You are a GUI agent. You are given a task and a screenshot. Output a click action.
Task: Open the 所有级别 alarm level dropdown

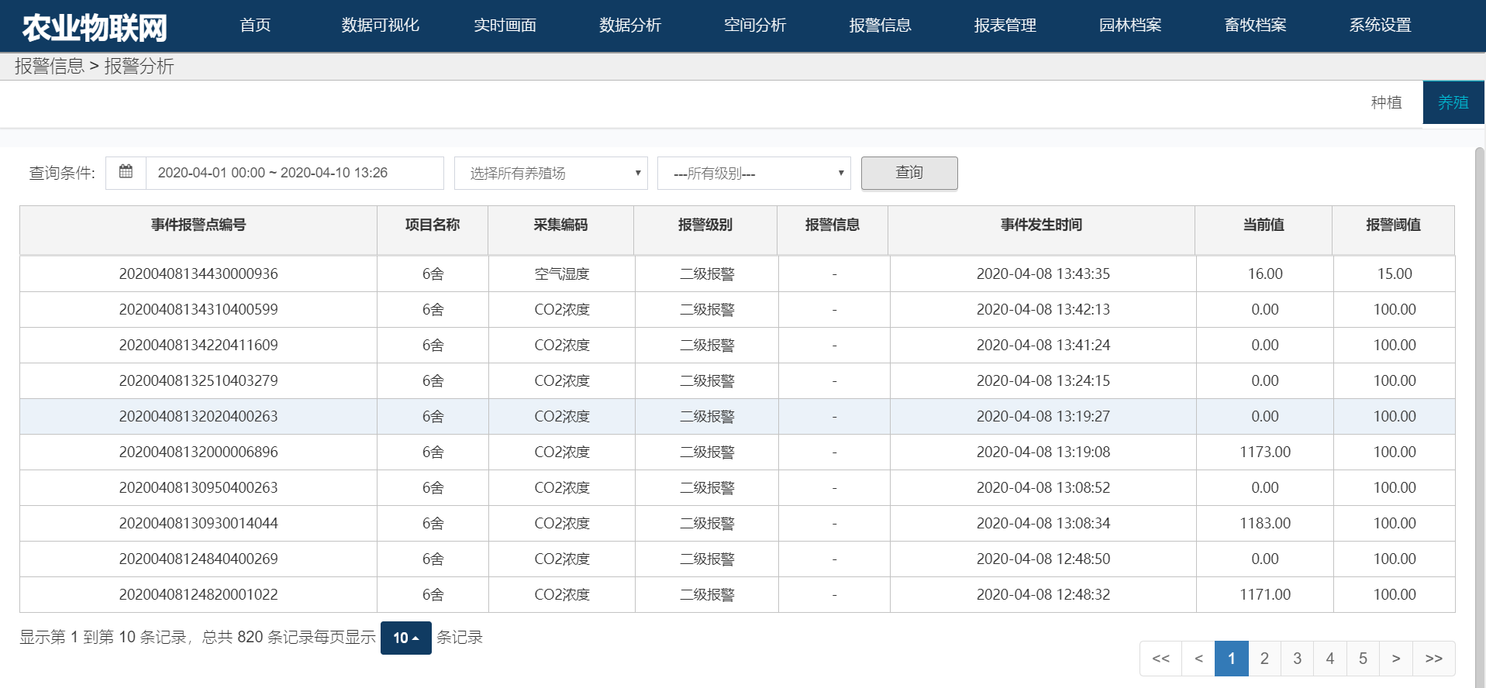click(753, 173)
